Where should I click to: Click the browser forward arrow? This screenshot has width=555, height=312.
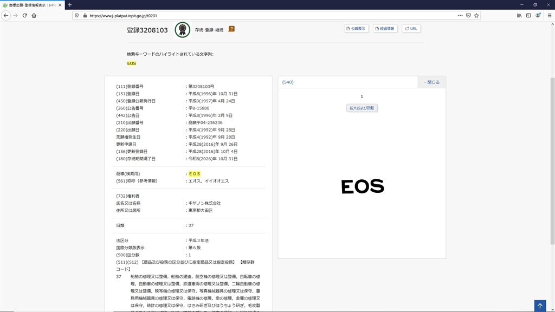point(15,16)
